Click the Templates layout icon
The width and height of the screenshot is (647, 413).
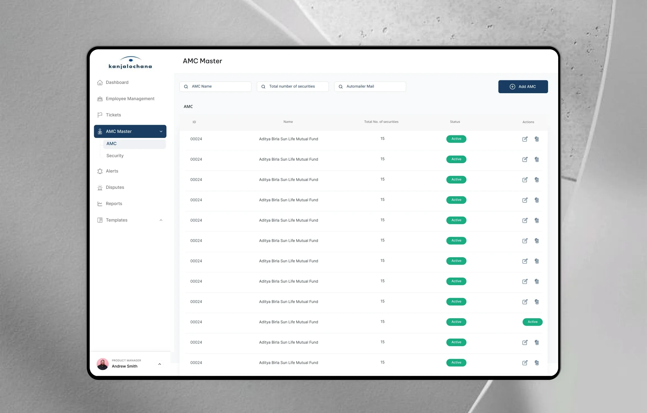(100, 220)
